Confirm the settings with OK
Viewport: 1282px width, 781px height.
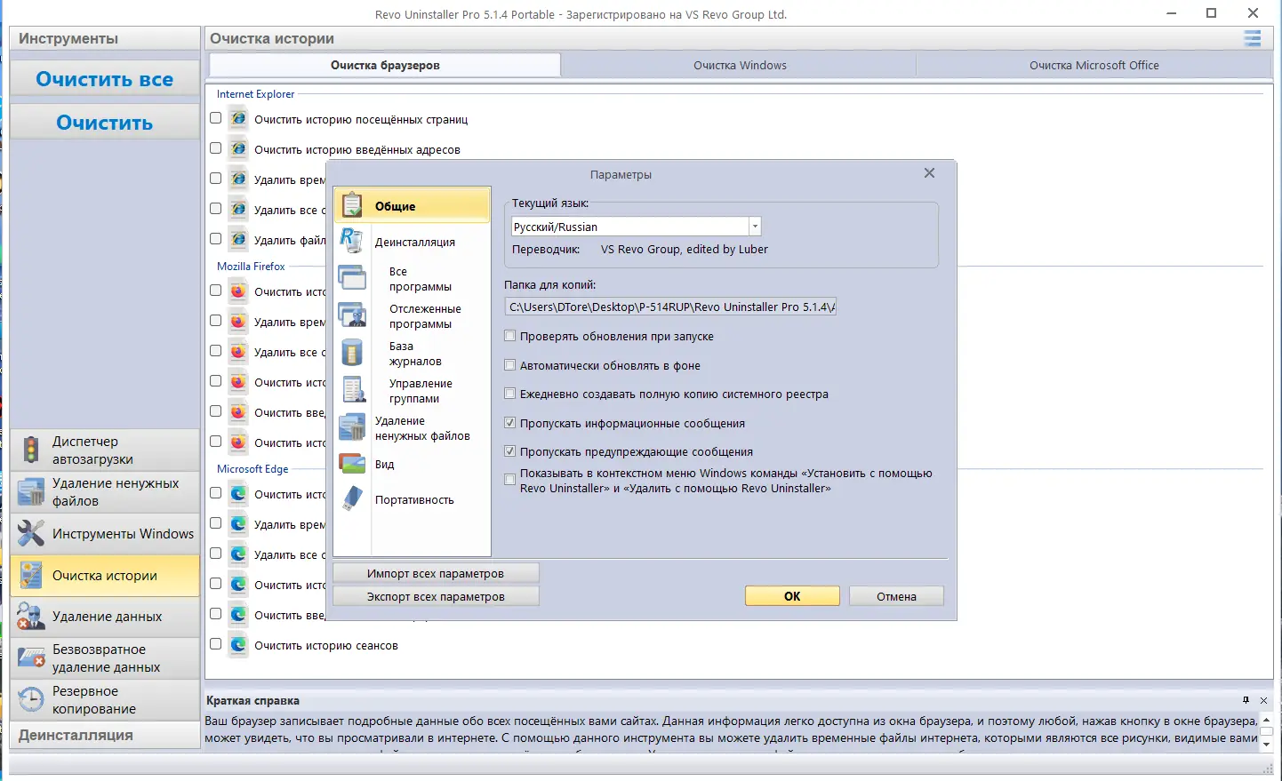(792, 596)
